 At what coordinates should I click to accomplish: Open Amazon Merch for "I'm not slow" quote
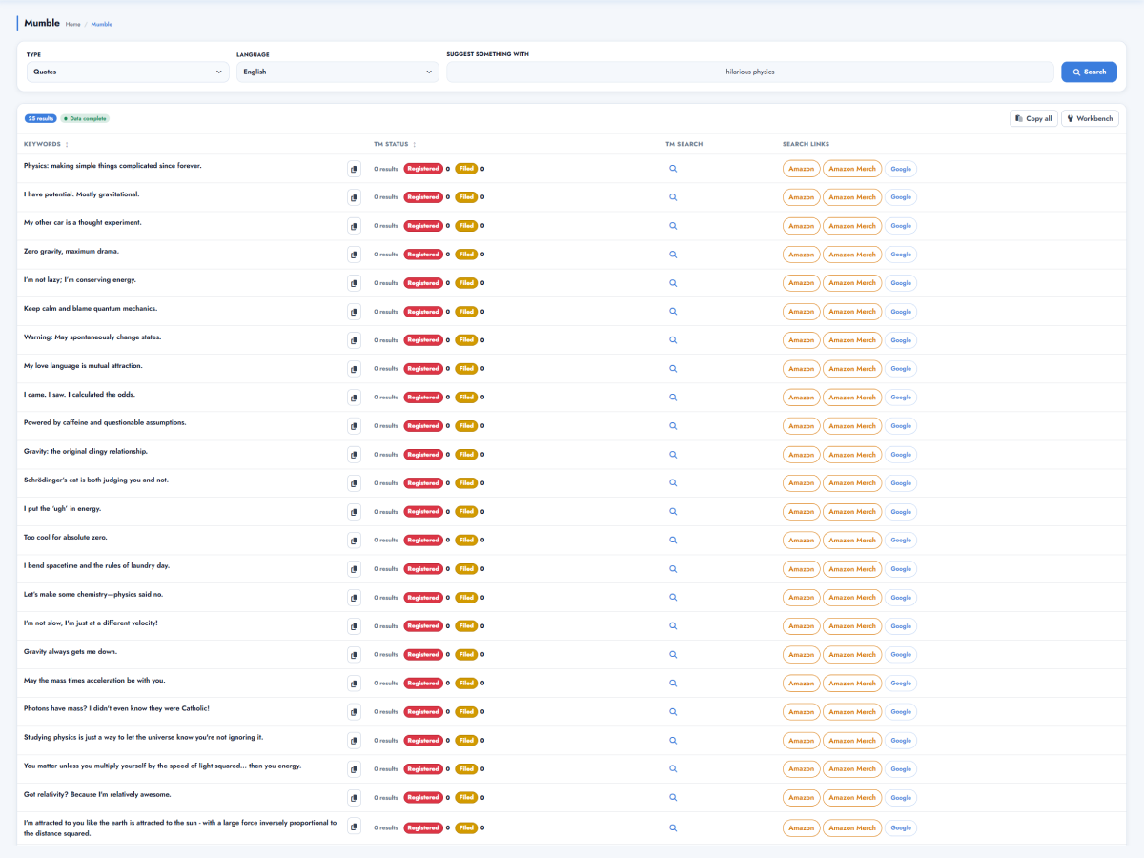pos(852,626)
